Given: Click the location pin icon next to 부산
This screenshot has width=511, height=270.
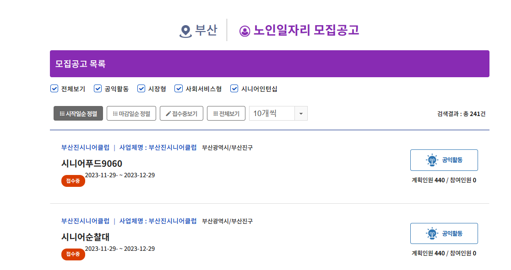Looking at the screenshot, I should click(x=185, y=31).
